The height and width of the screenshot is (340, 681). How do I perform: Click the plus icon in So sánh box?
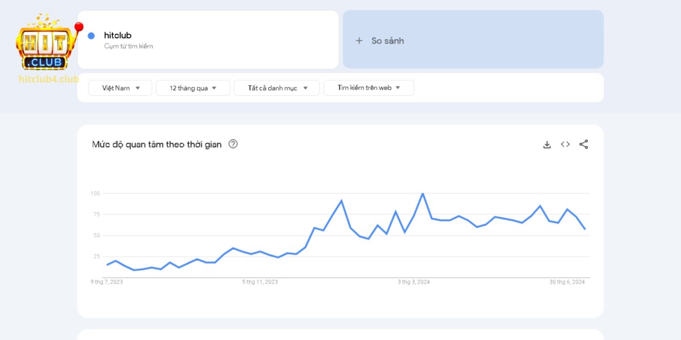(x=359, y=40)
